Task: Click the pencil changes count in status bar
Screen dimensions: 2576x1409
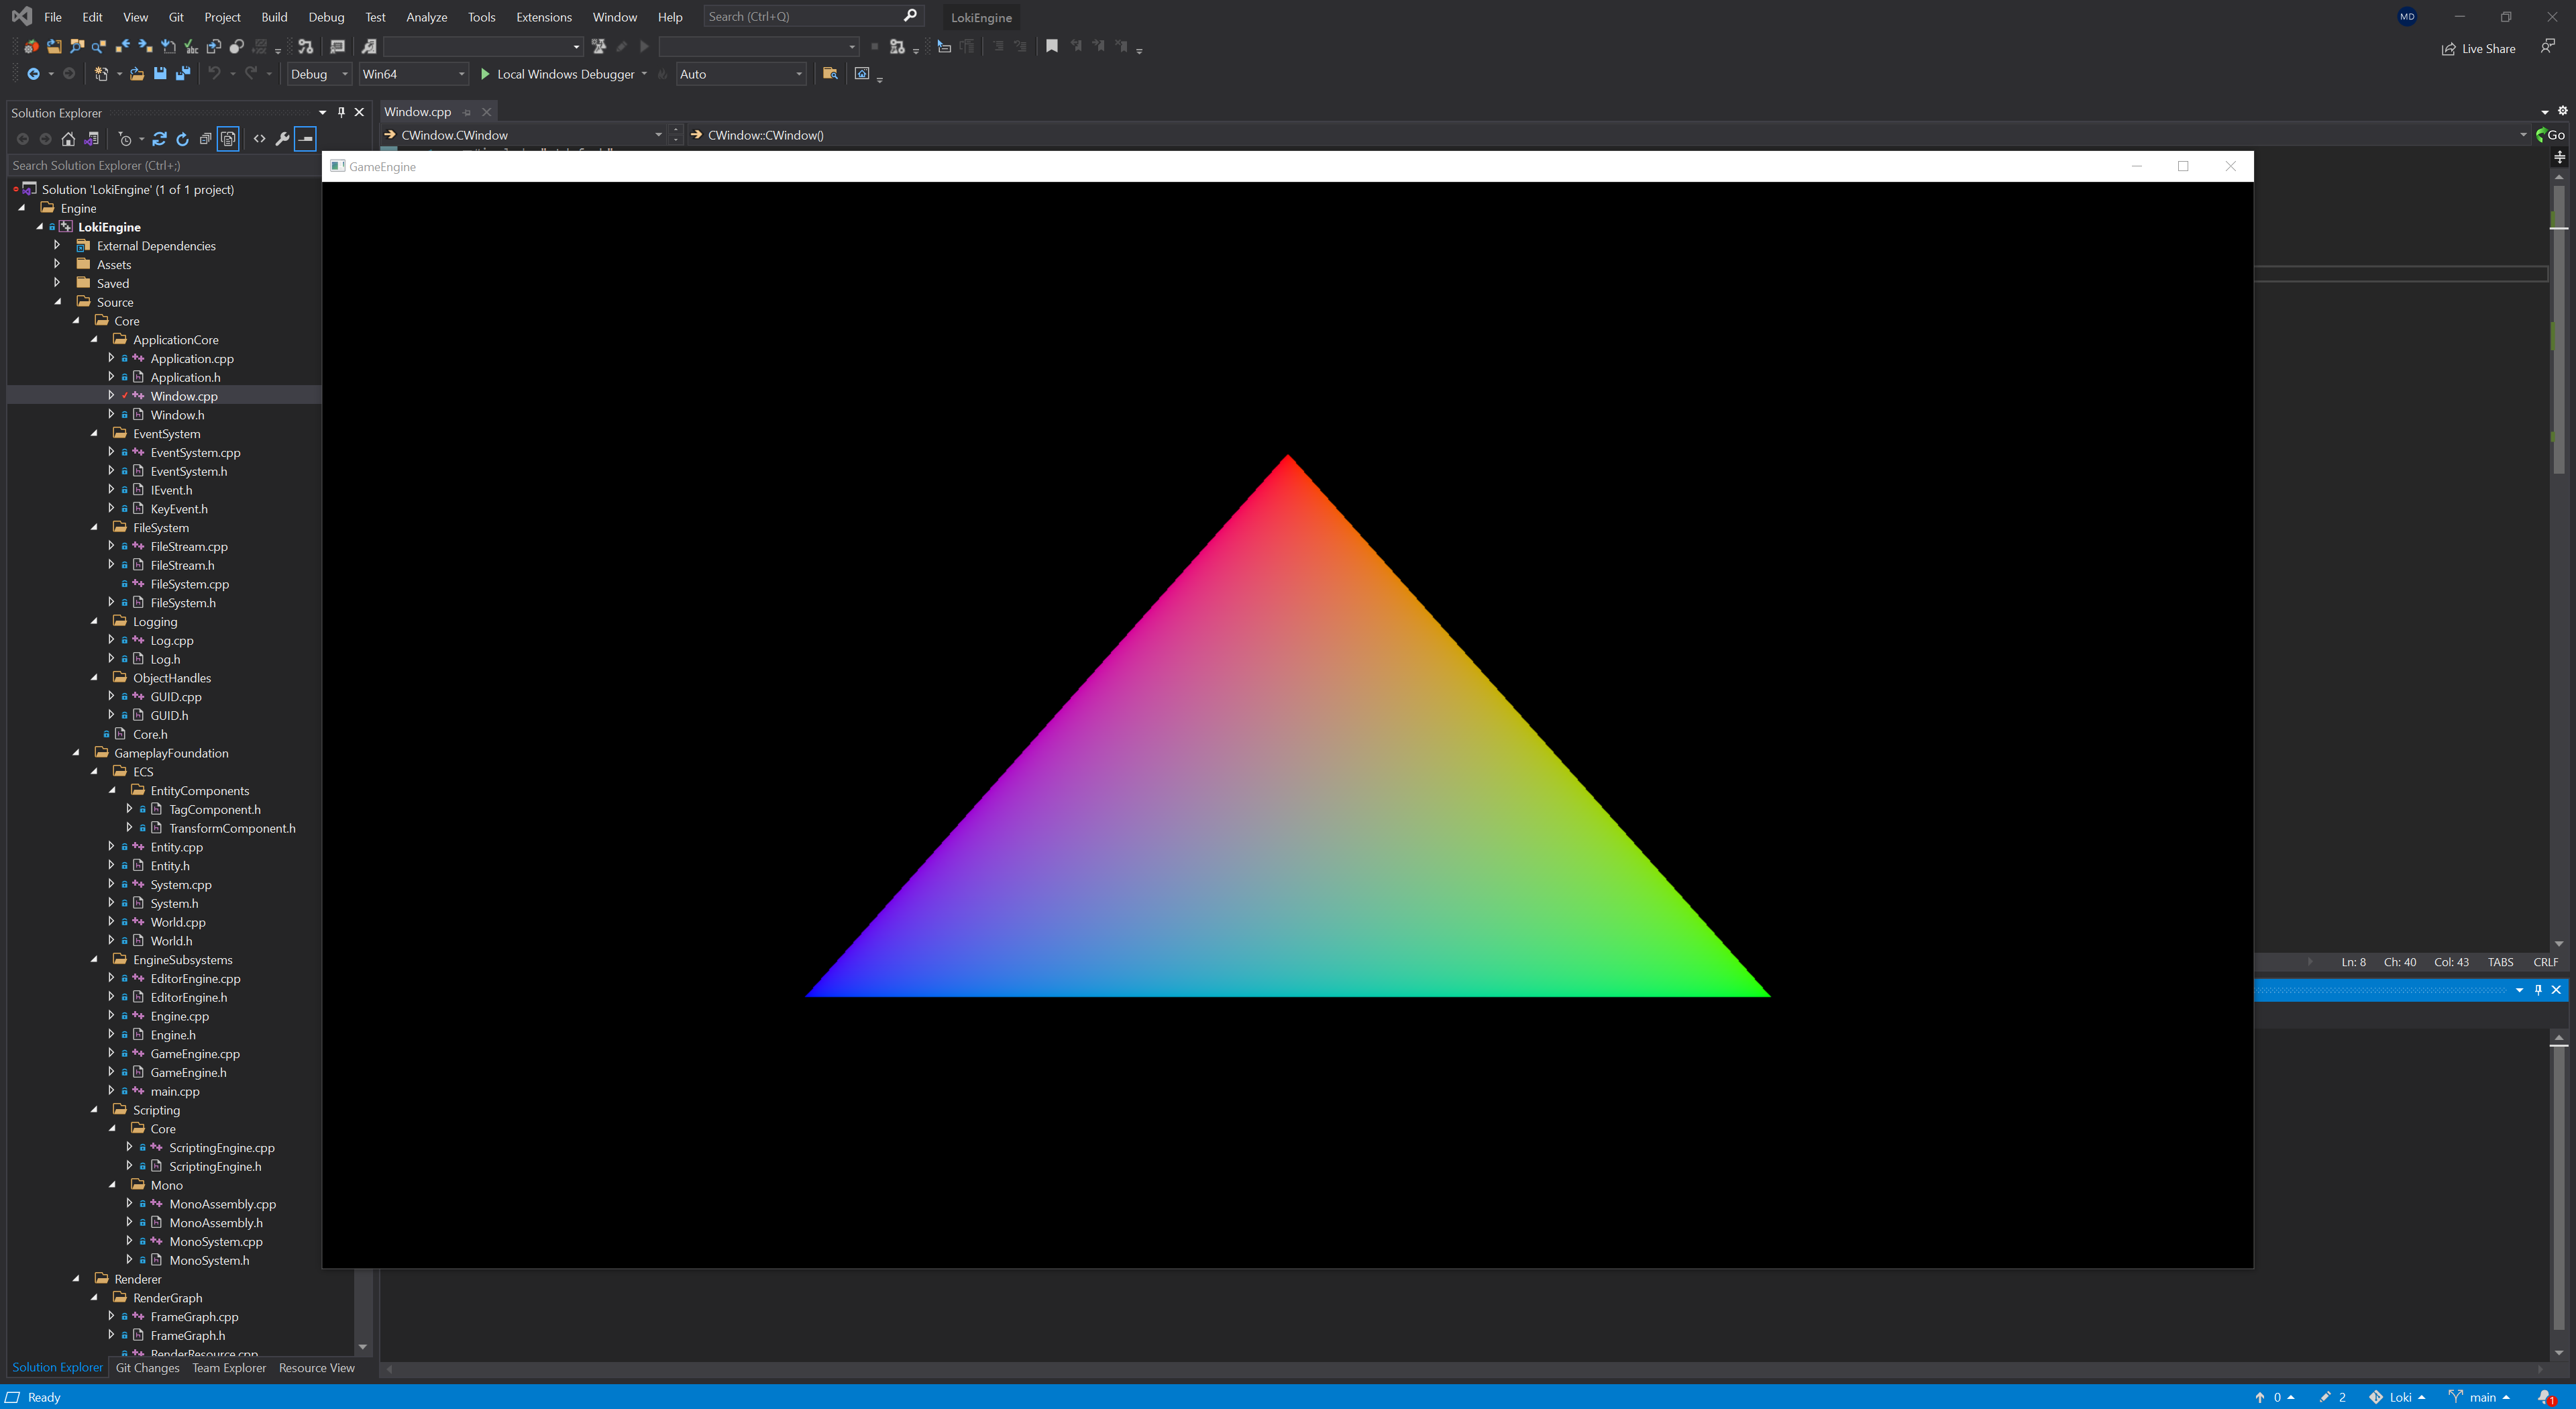Action: pyautogui.click(x=2332, y=1397)
